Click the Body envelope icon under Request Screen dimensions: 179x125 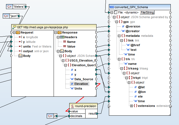pos(20,56)
